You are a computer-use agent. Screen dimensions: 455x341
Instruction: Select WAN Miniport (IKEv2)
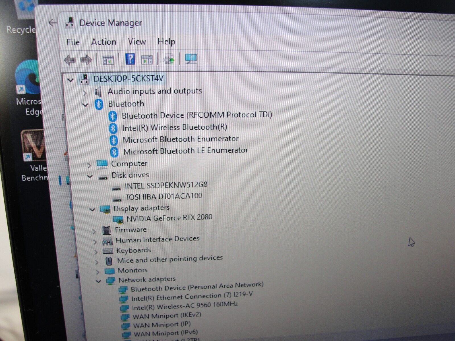(x=167, y=316)
